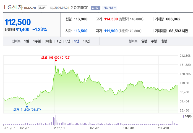Click the low price 111,900

[111, 31]
